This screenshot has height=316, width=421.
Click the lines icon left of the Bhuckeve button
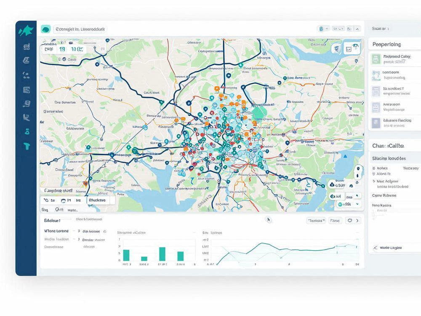click(x=78, y=200)
